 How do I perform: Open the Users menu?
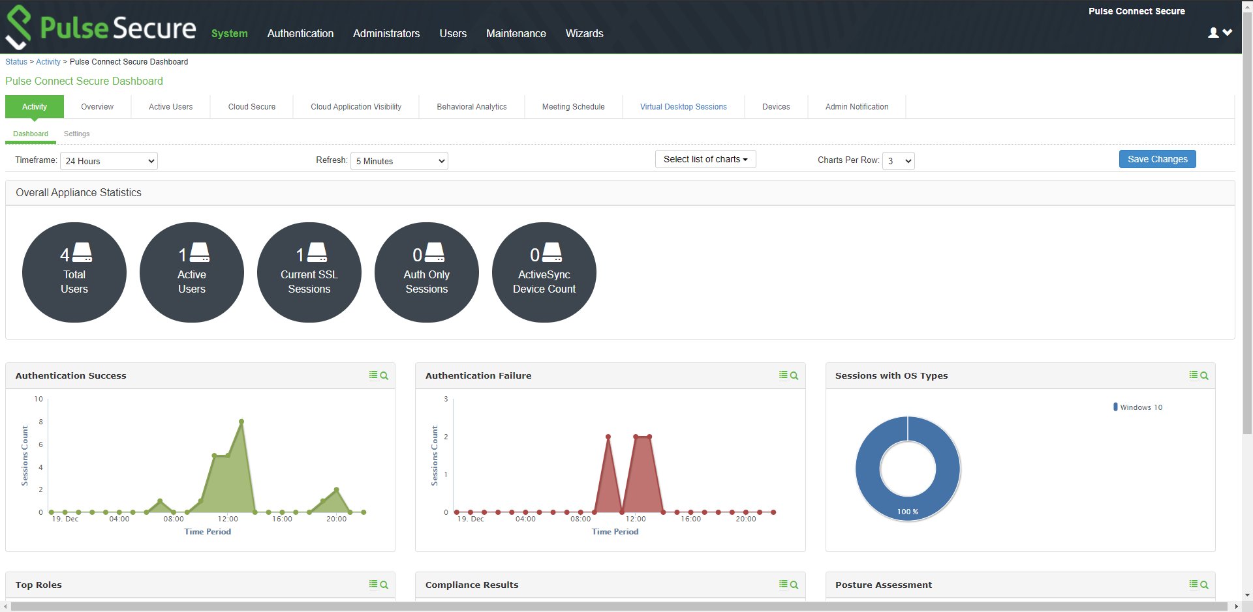point(453,33)
